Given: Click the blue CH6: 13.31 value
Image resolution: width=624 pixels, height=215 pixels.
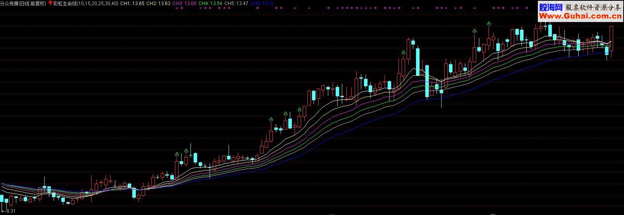Looking at the screenshot, I should 262,3.
